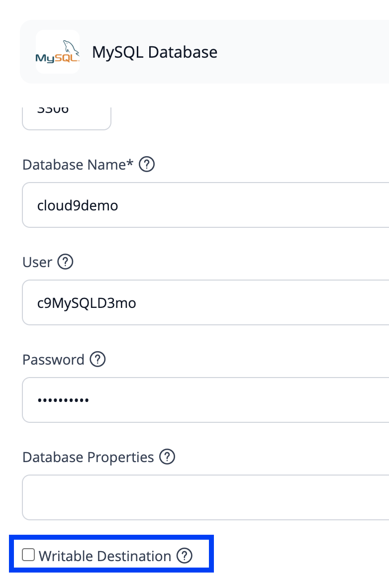Click the MySQL dolphin logo icon
Viewport: 389px width, 581px height.
click(57, 52)
